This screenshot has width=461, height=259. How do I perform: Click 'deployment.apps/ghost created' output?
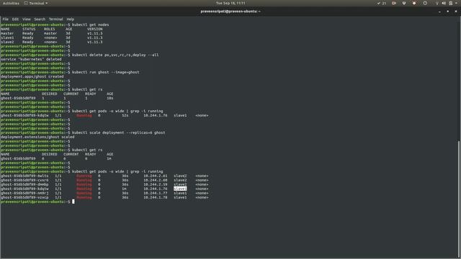32,76
